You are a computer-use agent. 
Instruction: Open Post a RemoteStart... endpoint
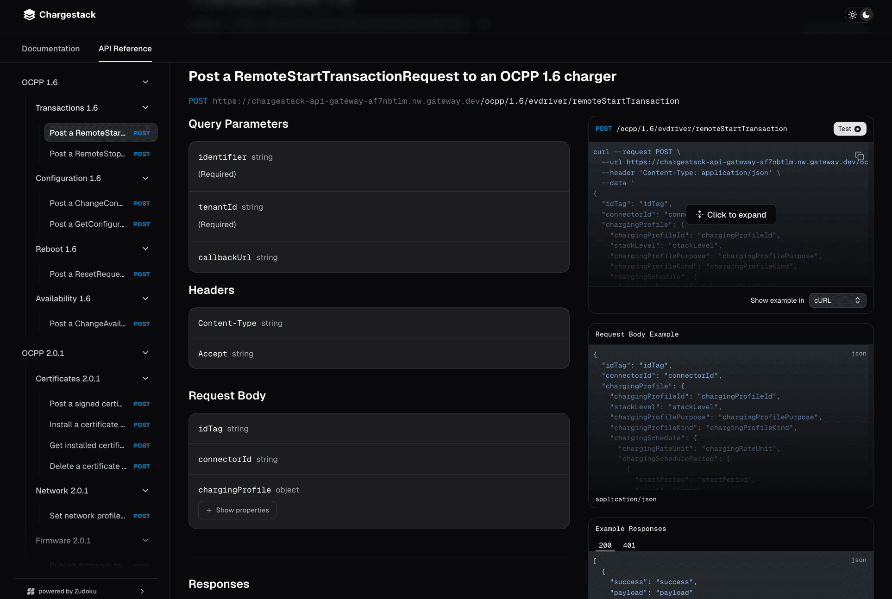click(x=101, y=133)
